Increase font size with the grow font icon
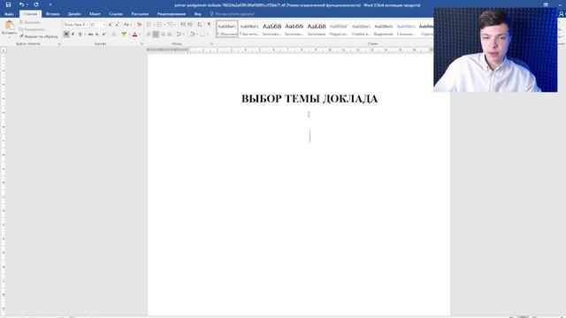Image resolution: width=566 pixels, height=318 pixels. coord(110,25)
